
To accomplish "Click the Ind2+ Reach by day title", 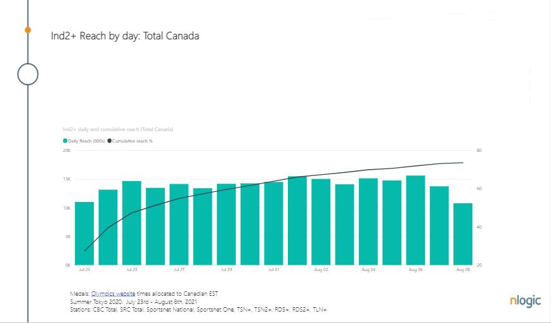I will click(125, 36).
